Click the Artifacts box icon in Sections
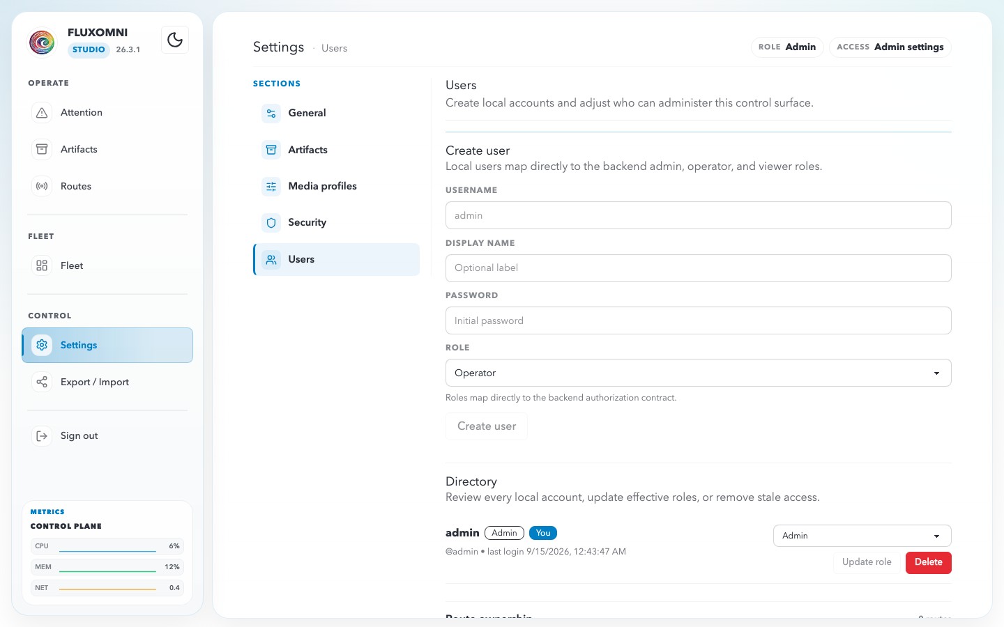The width and height of the screenshot is (1004, 627). pos(271,150)
